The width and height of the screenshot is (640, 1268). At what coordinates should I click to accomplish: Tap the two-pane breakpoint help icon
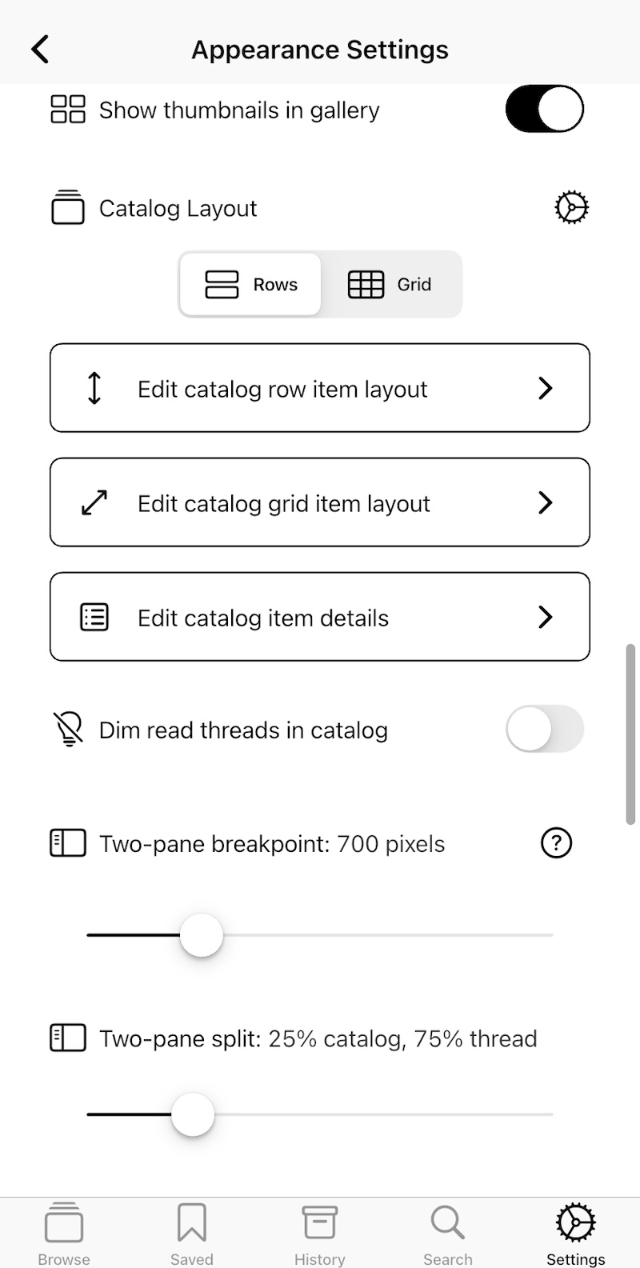click(x=556, y=843)
